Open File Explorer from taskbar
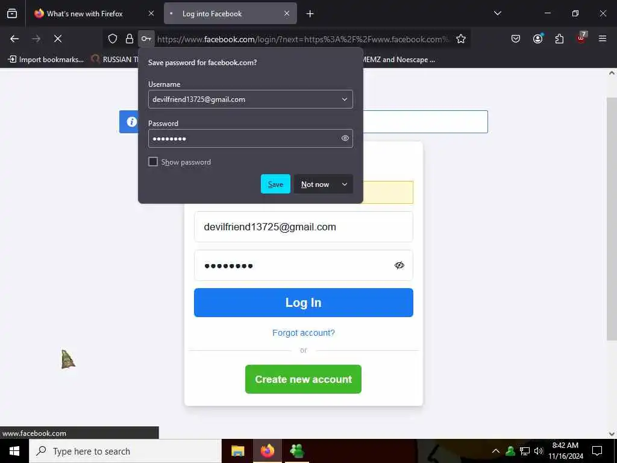The width and height of the screenshot is (617, 463). tap(237, 451)
